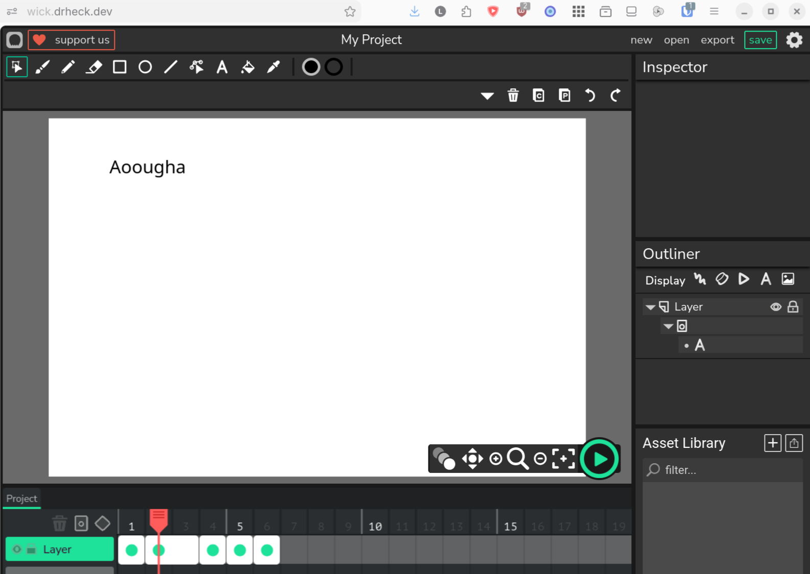Collapse the Layer row in Outliner

click(650, 307)
